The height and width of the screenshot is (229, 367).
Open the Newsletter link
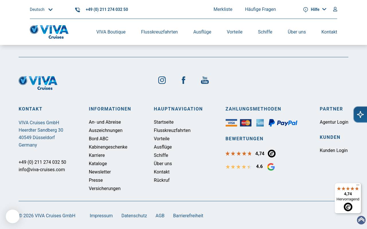[x=100, y=172]
